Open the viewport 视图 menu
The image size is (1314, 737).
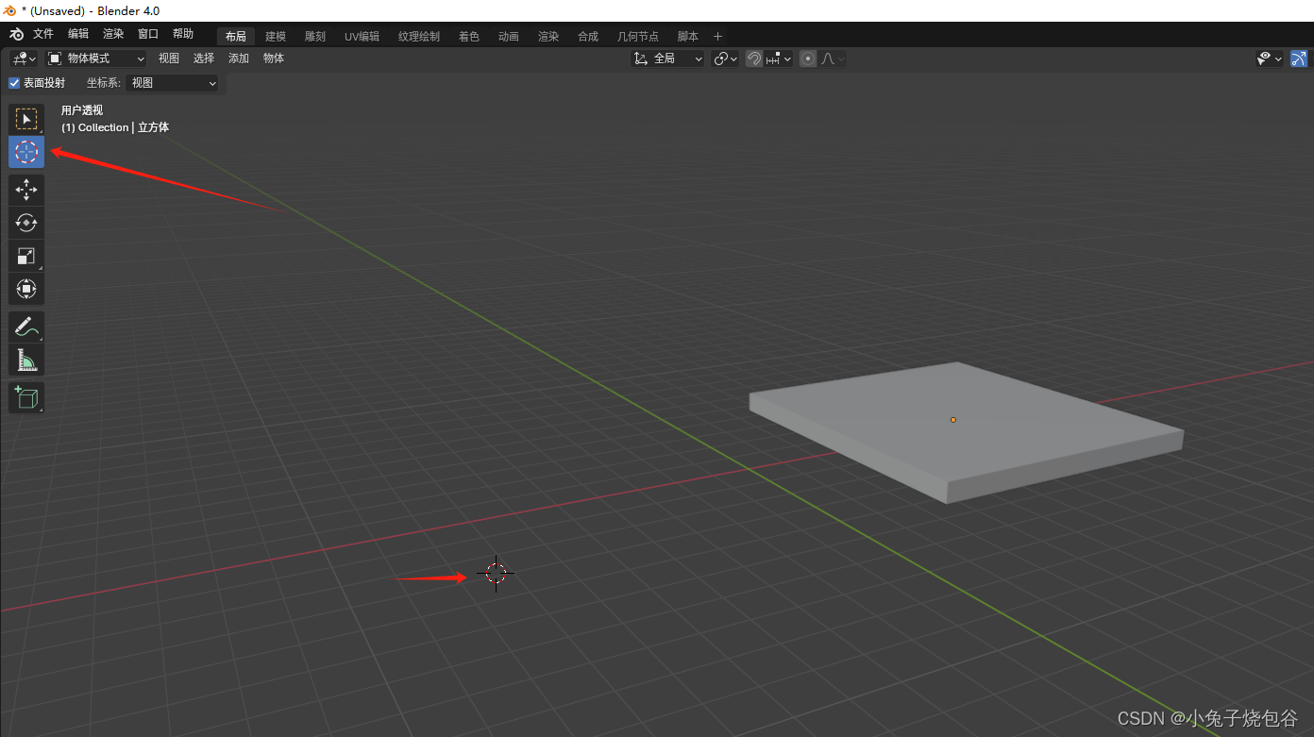169,59
